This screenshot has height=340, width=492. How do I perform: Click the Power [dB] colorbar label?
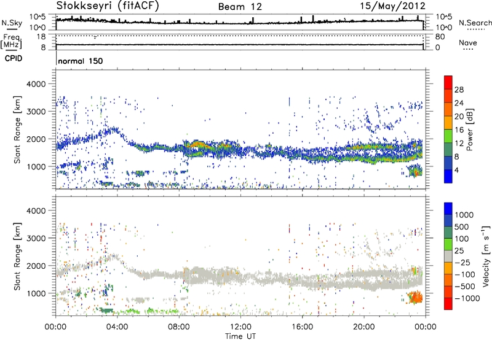(470, 129)
